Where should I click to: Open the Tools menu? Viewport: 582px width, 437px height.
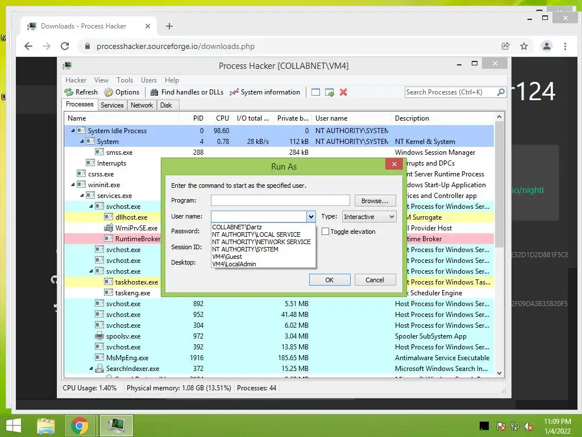pos(124,80)
